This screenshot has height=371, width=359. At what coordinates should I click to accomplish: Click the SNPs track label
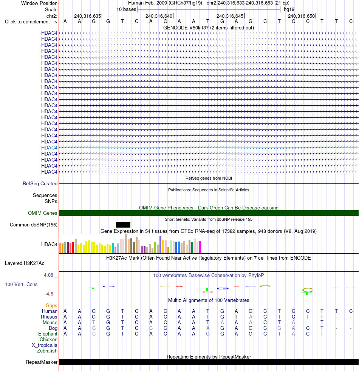tap(51, 202)
